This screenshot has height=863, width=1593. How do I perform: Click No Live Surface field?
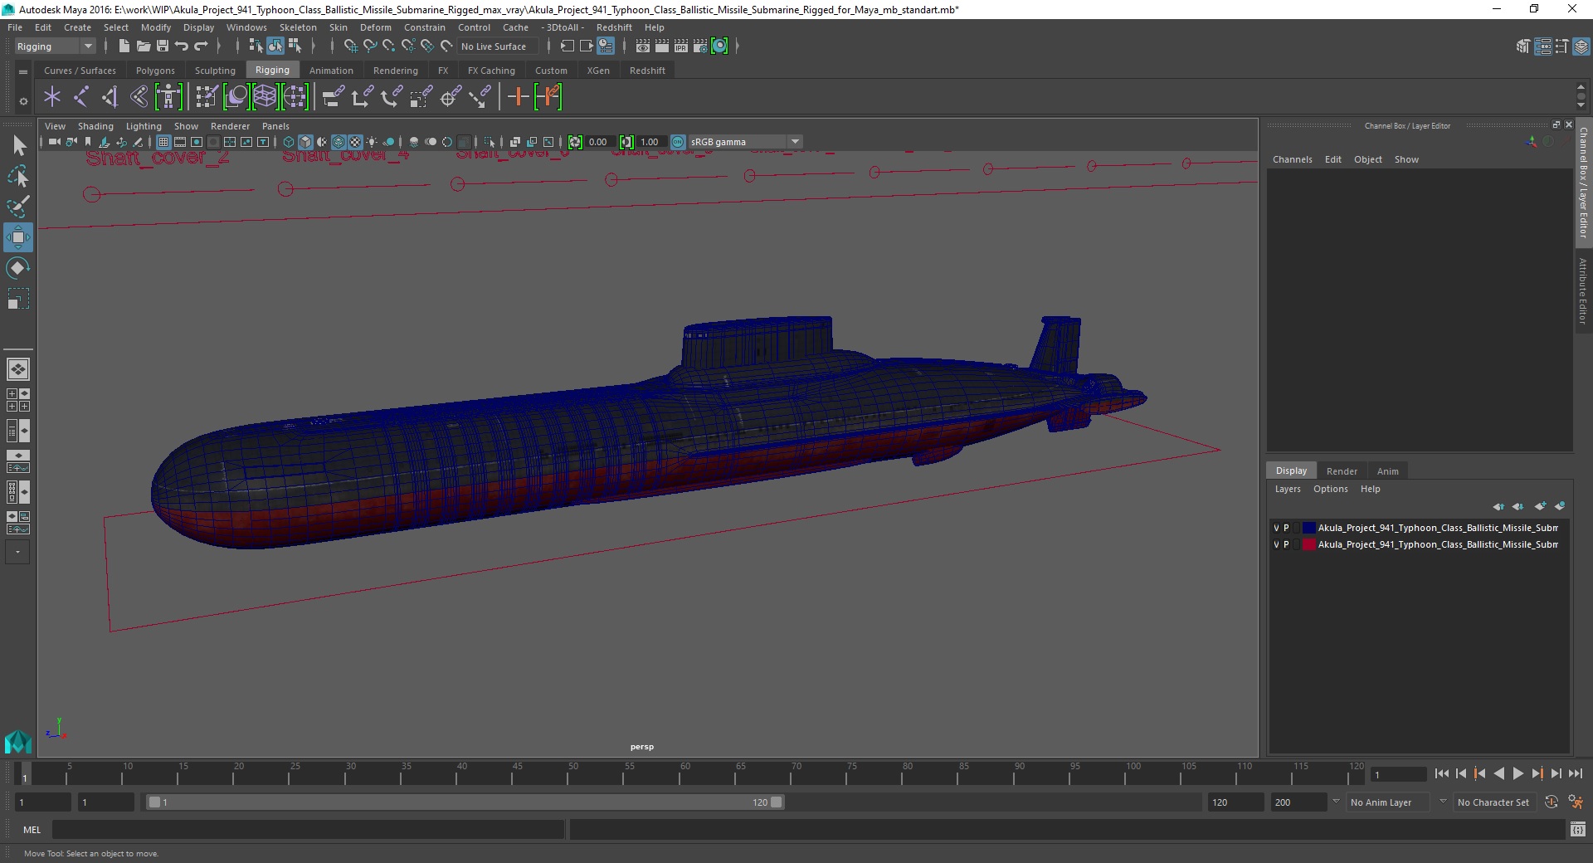click(498, 46)
